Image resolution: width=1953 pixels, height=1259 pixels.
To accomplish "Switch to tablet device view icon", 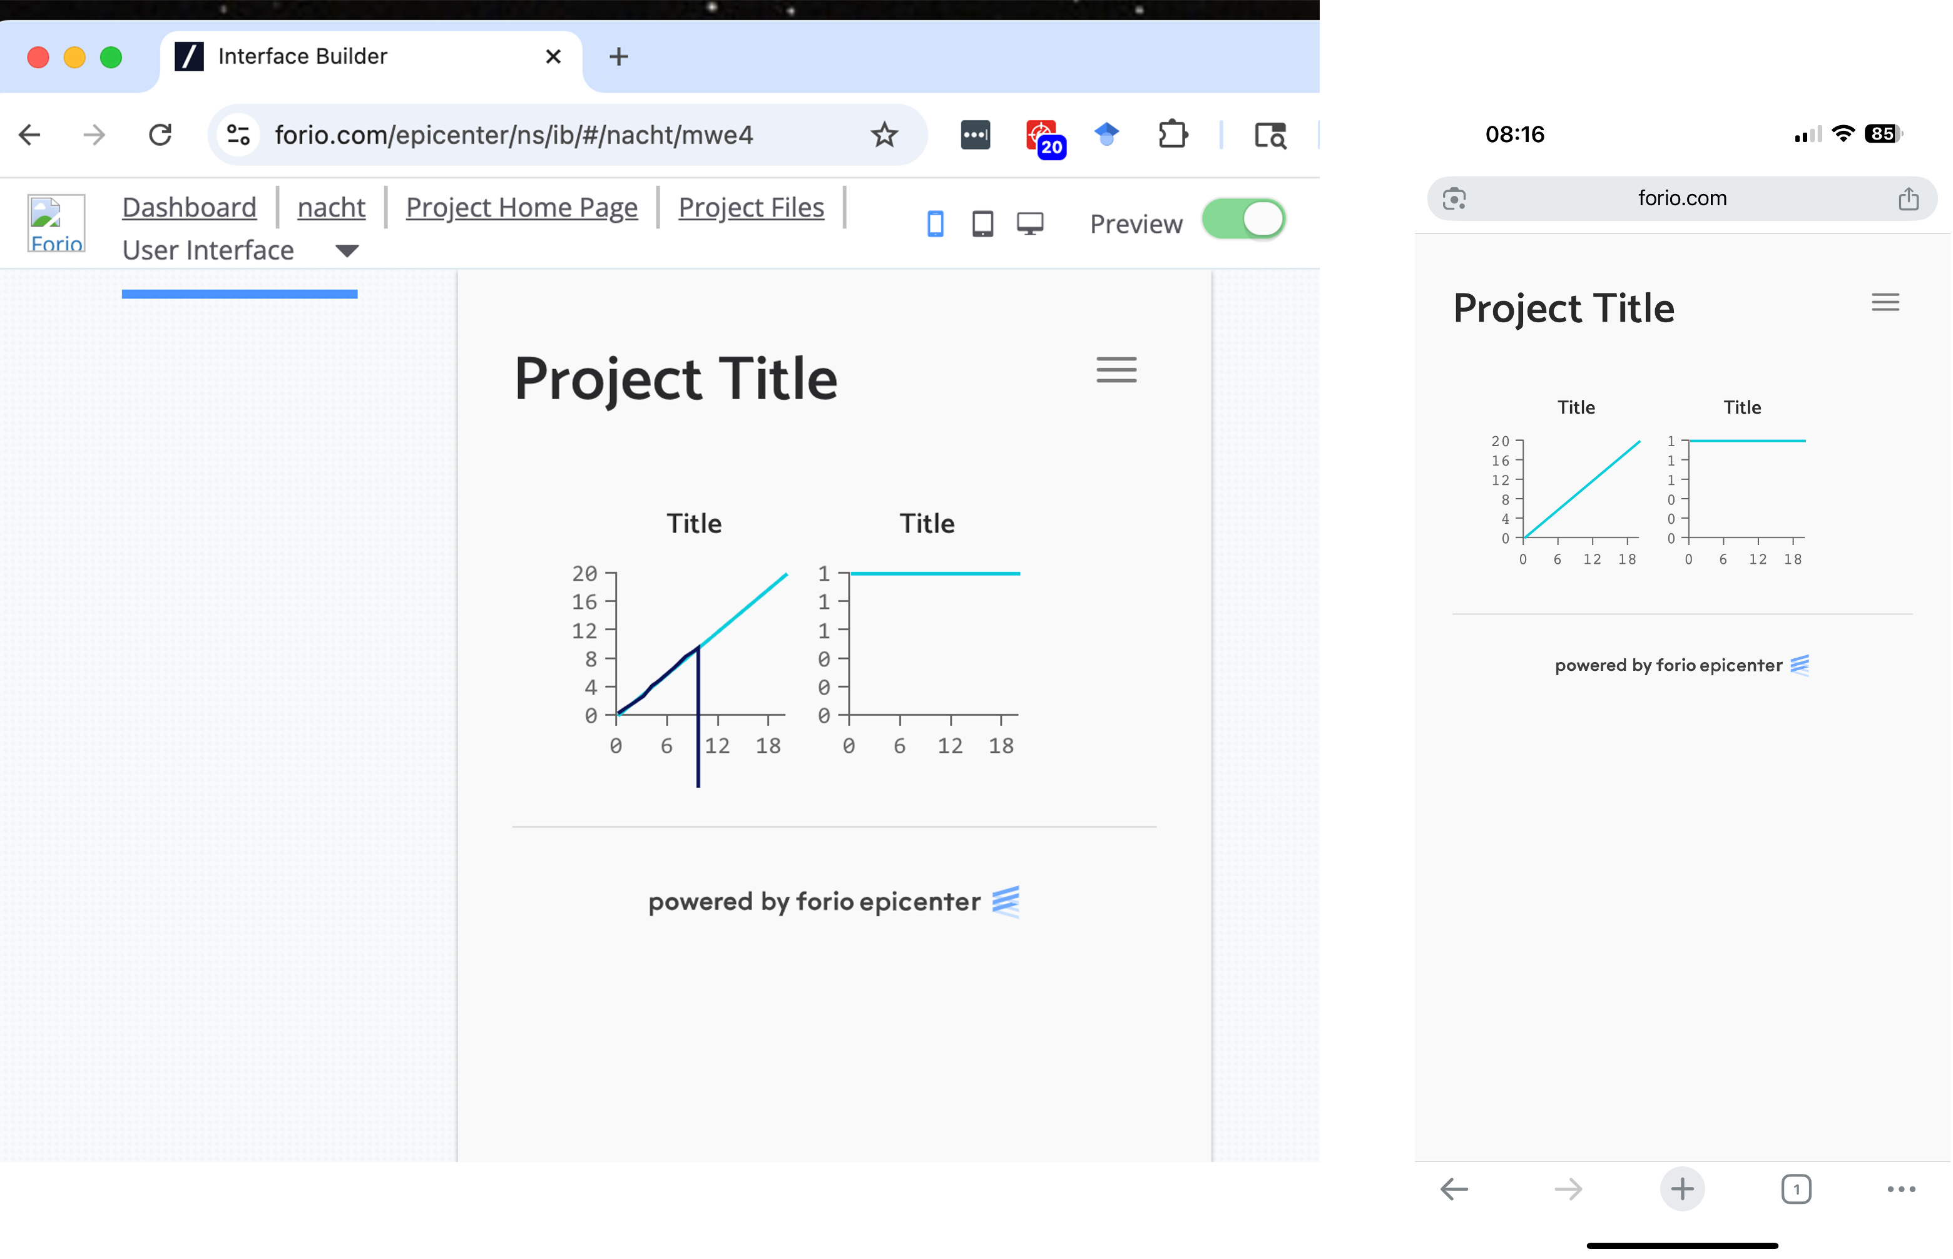I will [x=982, y=224].
